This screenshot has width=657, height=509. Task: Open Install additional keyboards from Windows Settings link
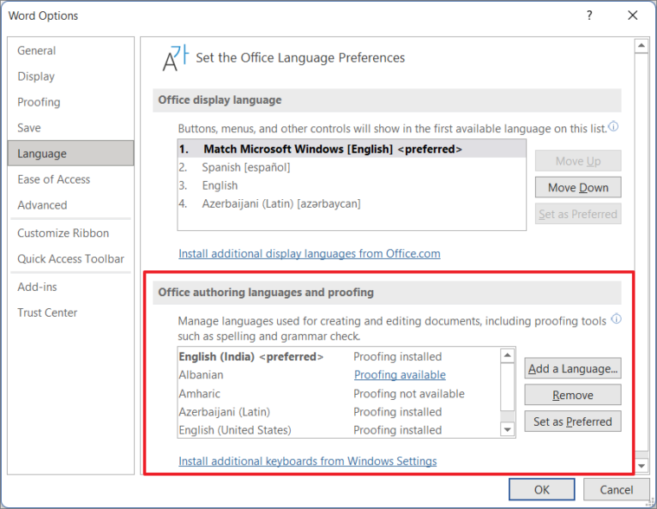coord(307,461)
